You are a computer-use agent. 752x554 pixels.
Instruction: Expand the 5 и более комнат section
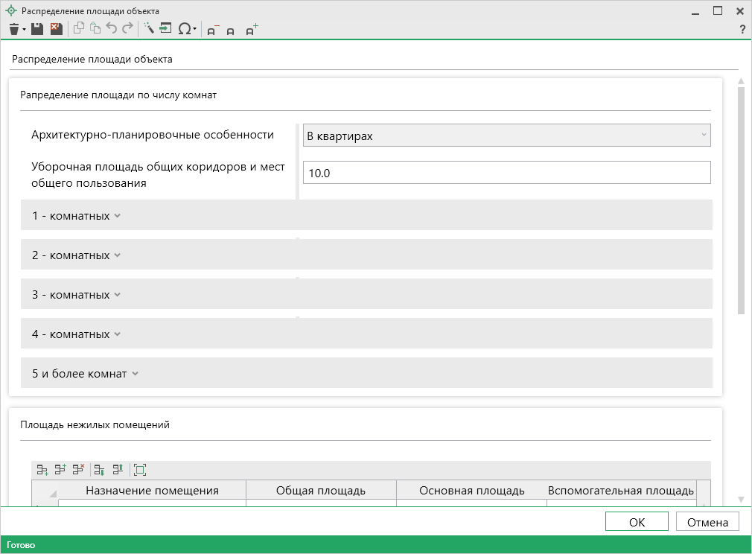(x=85, y=374)
